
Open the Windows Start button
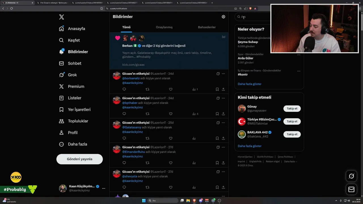pos(144,201)
